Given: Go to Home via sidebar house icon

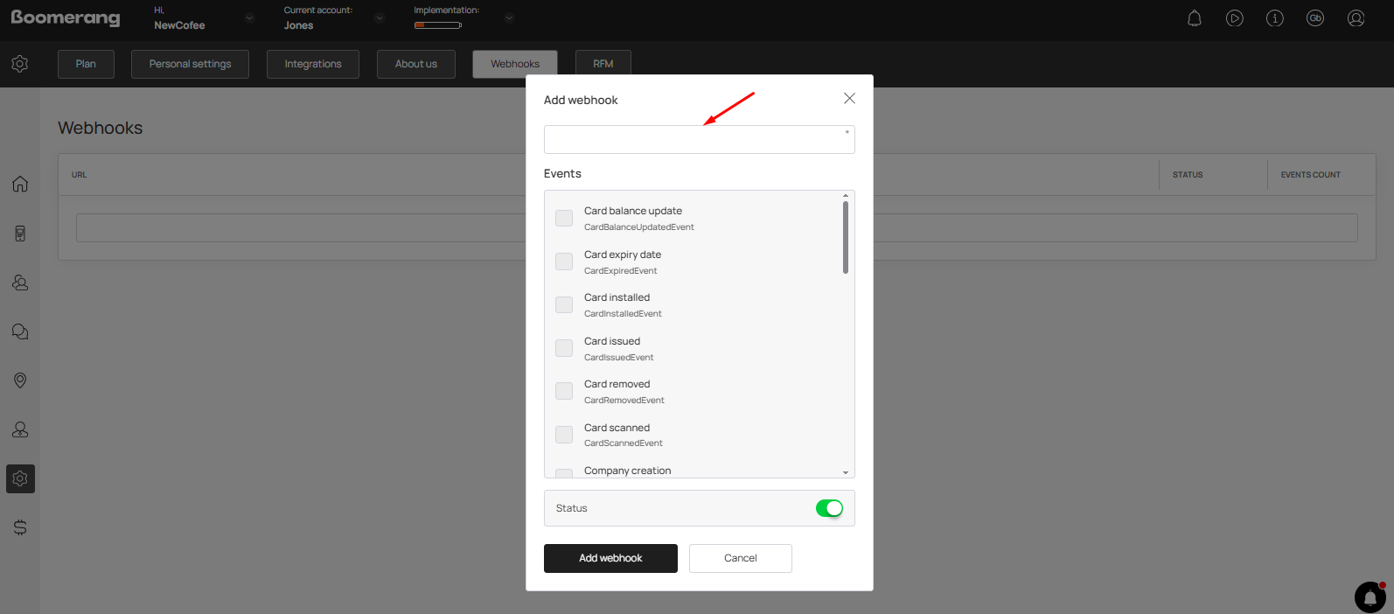Looking at the screenshot, I should coord(20,184).
